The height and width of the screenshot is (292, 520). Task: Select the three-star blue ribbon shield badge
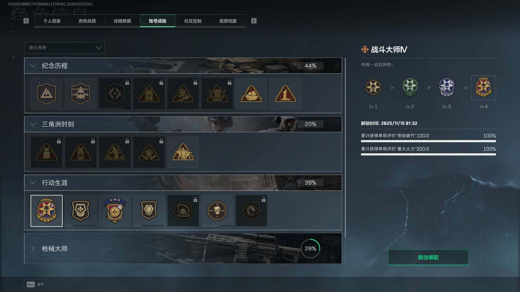click(x=115, y=211)
